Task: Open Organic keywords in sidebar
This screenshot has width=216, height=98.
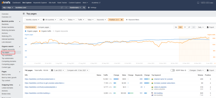Action: (x=8, y=49)
